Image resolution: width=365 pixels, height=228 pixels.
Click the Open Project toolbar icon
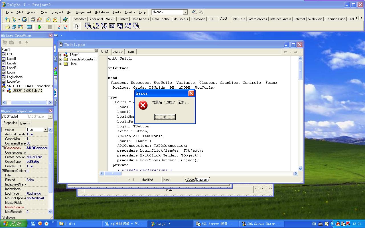[x=40, y=20]
